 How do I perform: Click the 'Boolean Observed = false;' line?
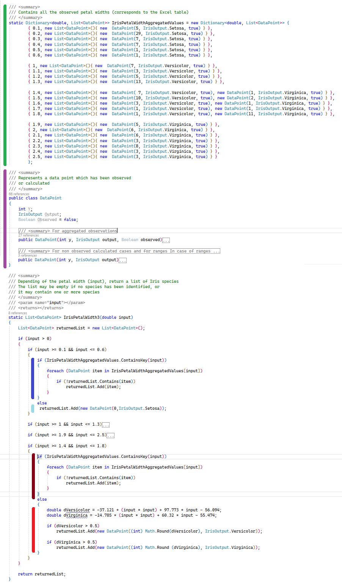coord(48,219)
